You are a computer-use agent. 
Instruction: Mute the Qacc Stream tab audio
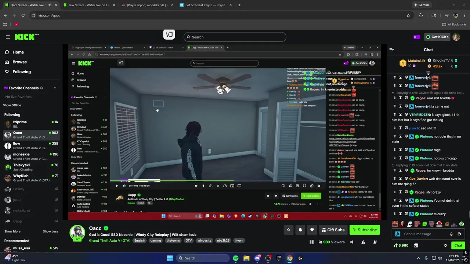pos(50,5)
